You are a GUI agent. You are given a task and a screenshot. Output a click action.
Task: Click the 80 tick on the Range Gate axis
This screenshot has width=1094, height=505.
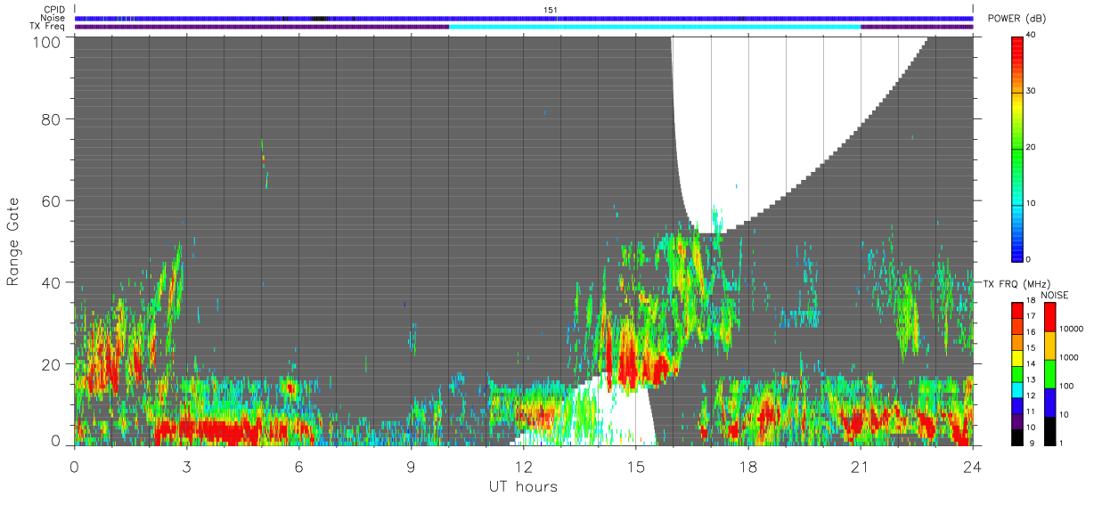(x=53, y=118)
